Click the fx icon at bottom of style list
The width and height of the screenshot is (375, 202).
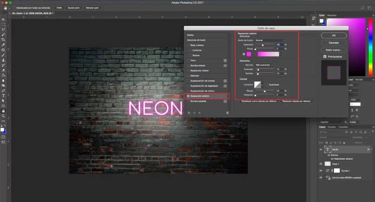tap(189, 113)
